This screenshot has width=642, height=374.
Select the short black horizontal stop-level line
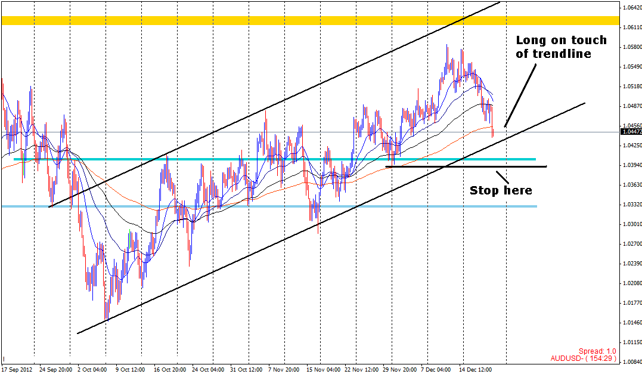pyautogui.click(x=466, y=166)
